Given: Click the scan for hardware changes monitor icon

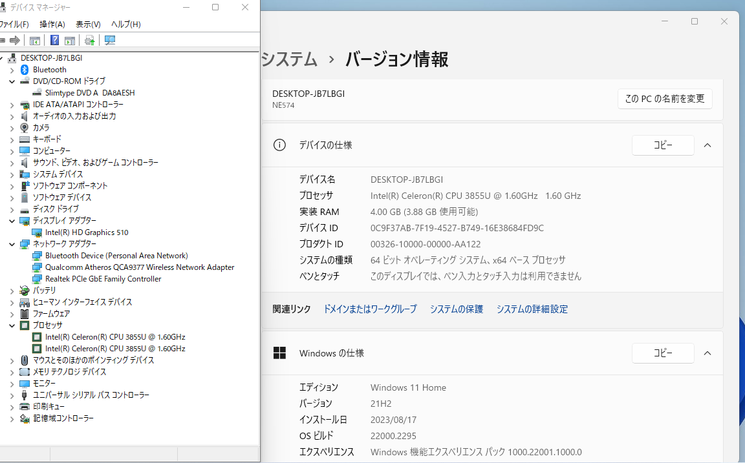Looking at the screenshot, I should tap(110, 40).
